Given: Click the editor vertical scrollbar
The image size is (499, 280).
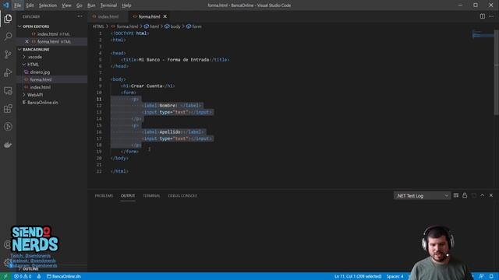Looking at the screenshot, I should coord(497,72).
